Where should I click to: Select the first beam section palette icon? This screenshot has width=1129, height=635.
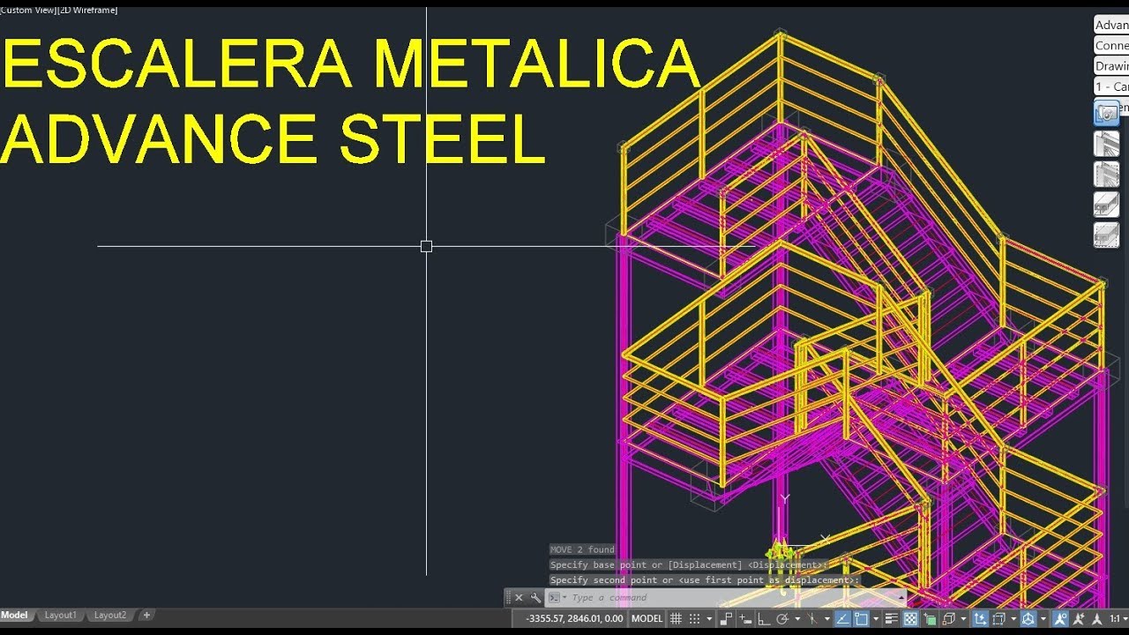(1106, 144)
